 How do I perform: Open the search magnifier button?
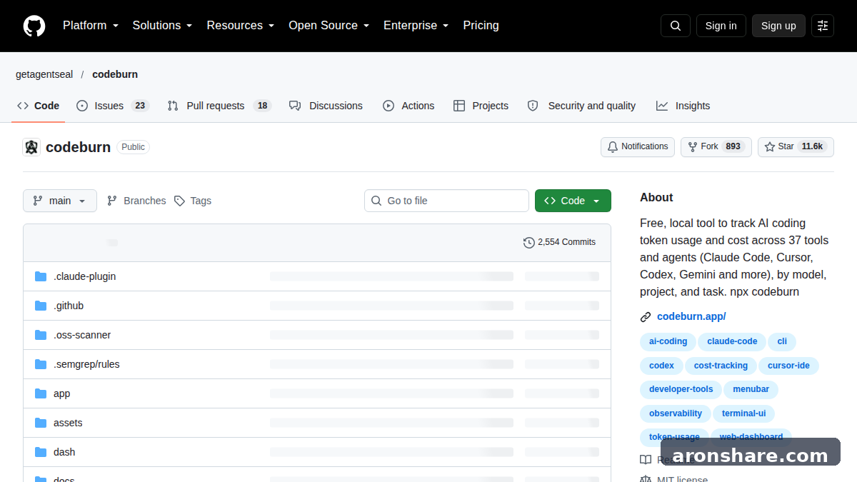coord(676,26)
